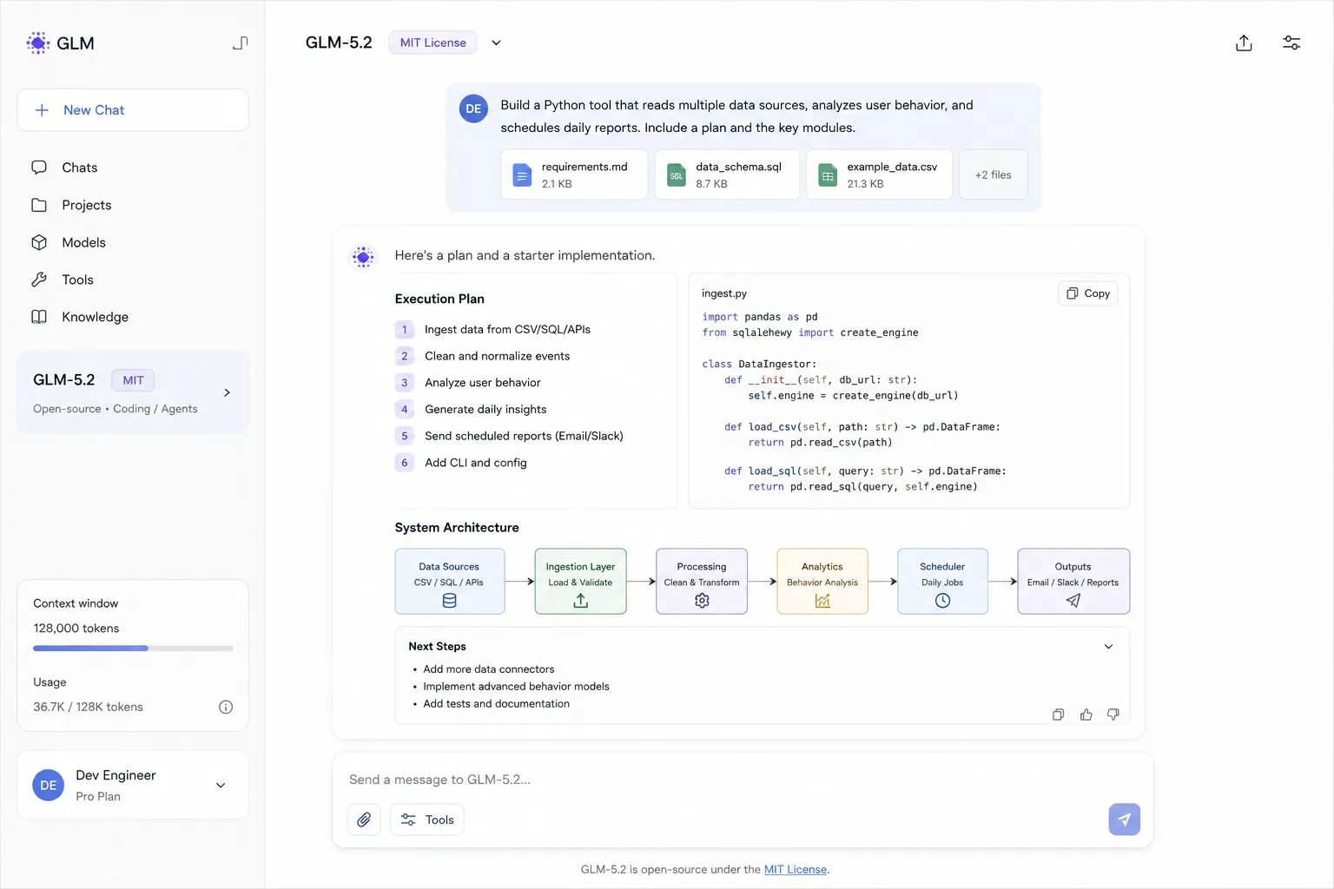
Task: Open the Dev Engineer account dropdown
Action: click(221, 785)
